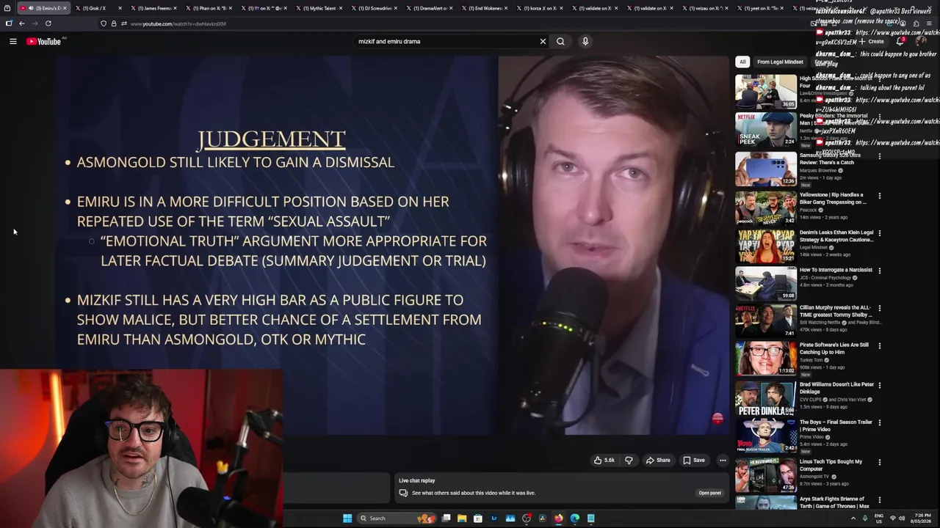This screenshot has height=528, width=940.
Task: Open the YouTube hamburger guide menu
Action: [x=12, y=41]
